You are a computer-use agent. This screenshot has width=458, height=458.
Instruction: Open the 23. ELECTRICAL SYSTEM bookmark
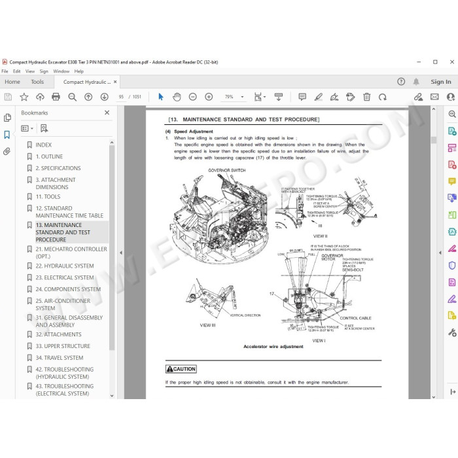pyautogui.click(x=65, y=278)
